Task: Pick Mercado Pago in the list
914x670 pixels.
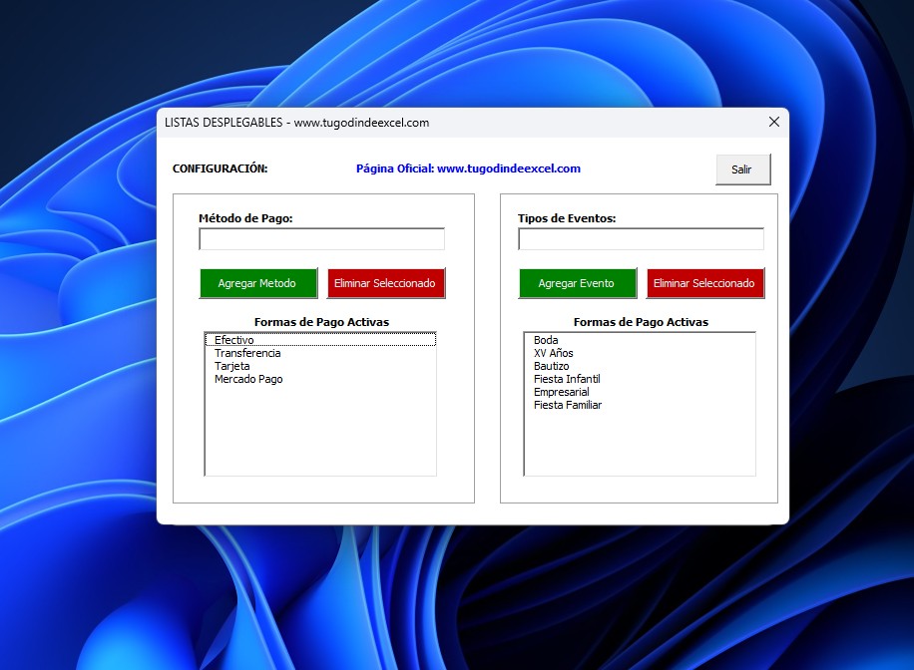Action: pyautogui.click(x=248, y=379)
